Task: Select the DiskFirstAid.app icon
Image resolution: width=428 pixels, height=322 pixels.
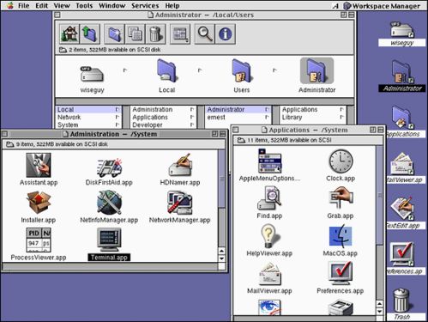Action: tap(109, 167)
